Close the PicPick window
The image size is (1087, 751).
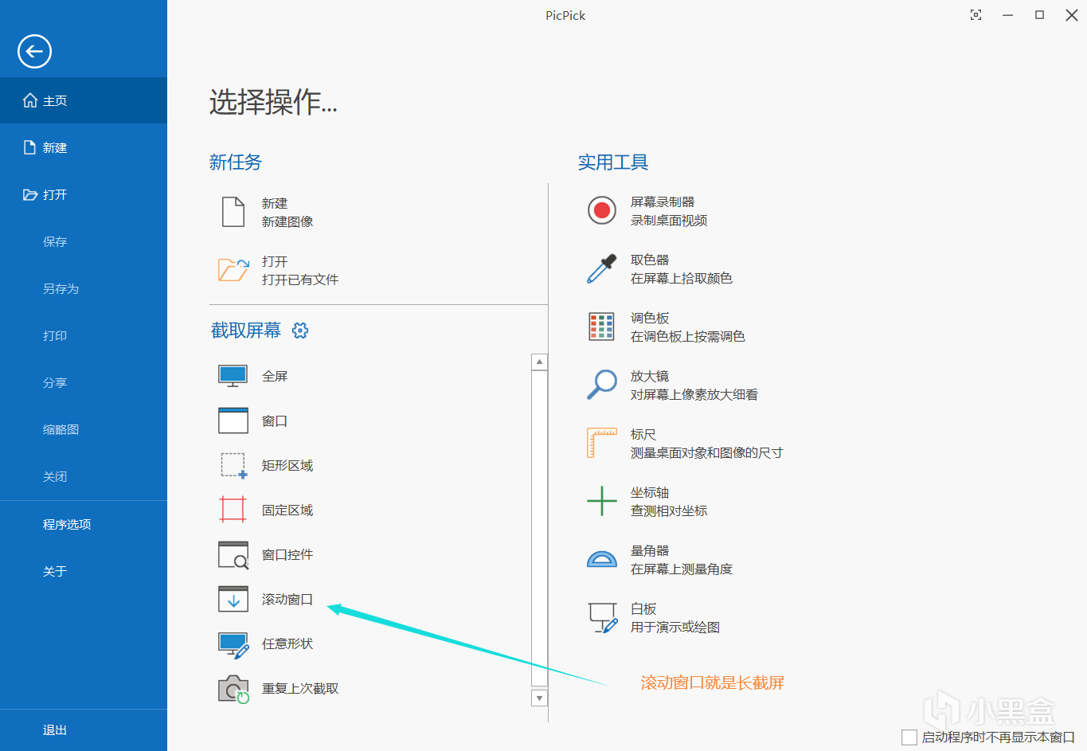click(x=1072, y=15)
